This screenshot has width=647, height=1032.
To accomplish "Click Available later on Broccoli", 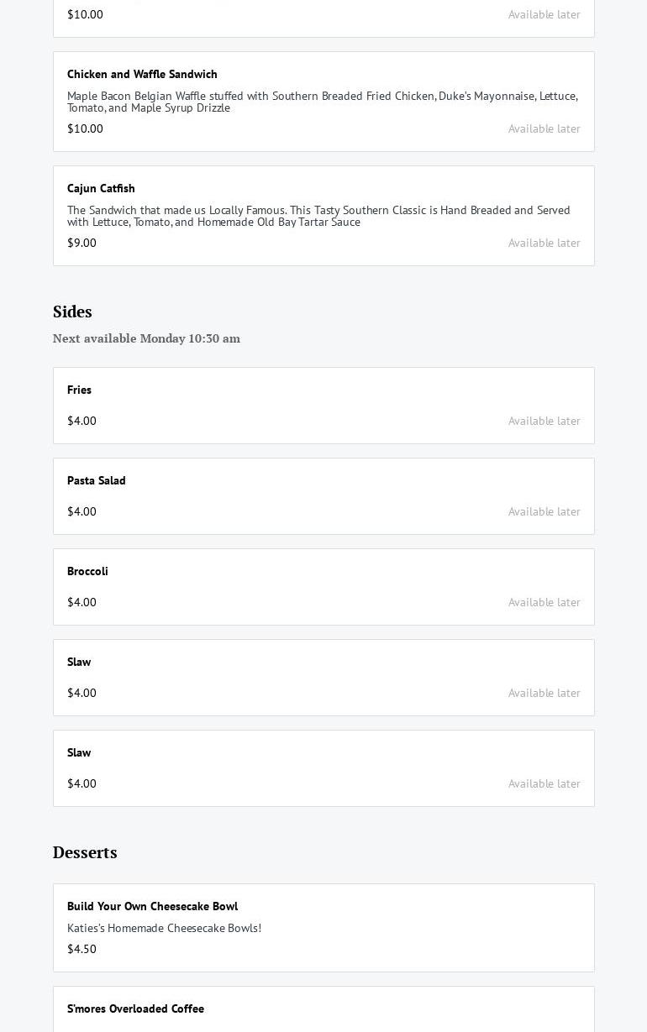I will tap(544, 603).
